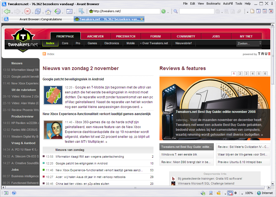Open sponsored link Winnaars Microsoft SQL Challenge
Screen dimensions: 276x197
206,183
